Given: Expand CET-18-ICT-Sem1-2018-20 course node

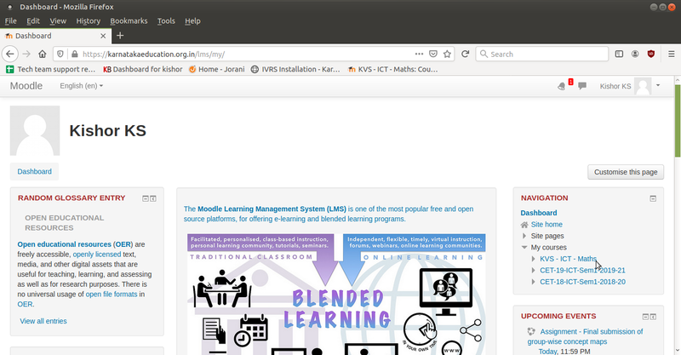Looking at the screenshot, I should [x=534, y=282].
